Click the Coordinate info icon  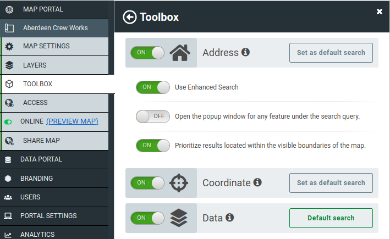(257, 182)
